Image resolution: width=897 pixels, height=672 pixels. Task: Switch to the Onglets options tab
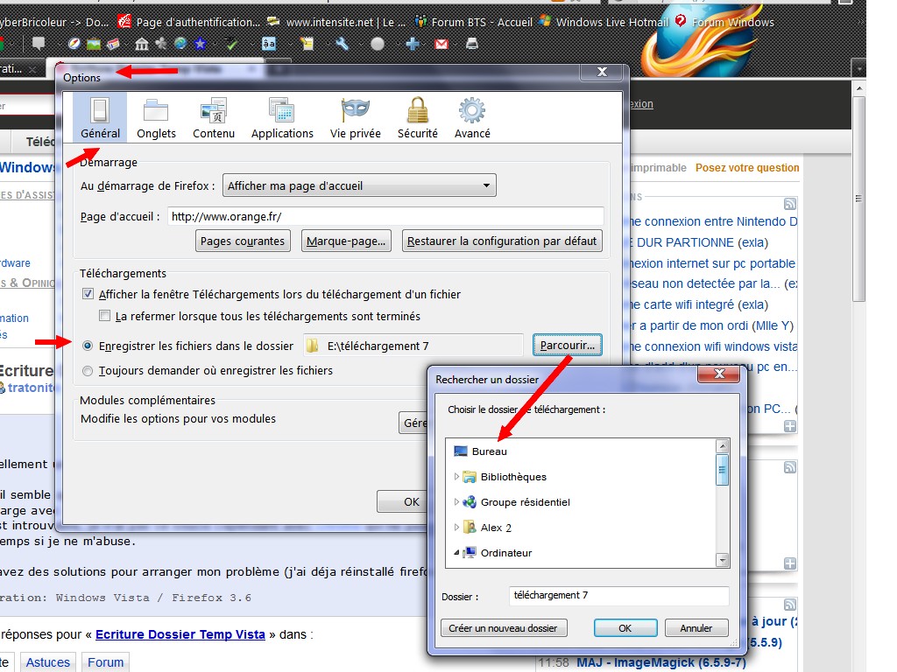pyautogui.click(x=156, y=117)
